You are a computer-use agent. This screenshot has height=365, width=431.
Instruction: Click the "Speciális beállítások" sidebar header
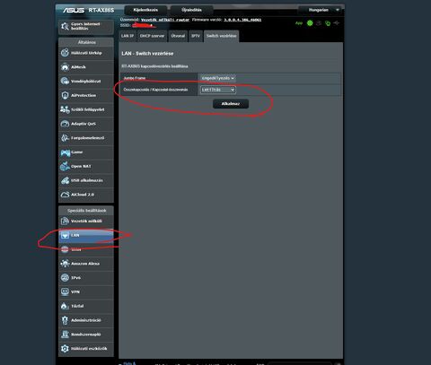coord(87,211)
